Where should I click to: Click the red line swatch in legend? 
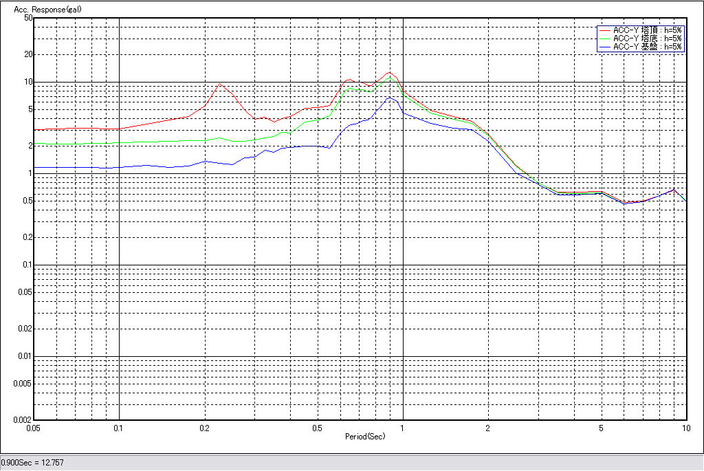point(604,30)
